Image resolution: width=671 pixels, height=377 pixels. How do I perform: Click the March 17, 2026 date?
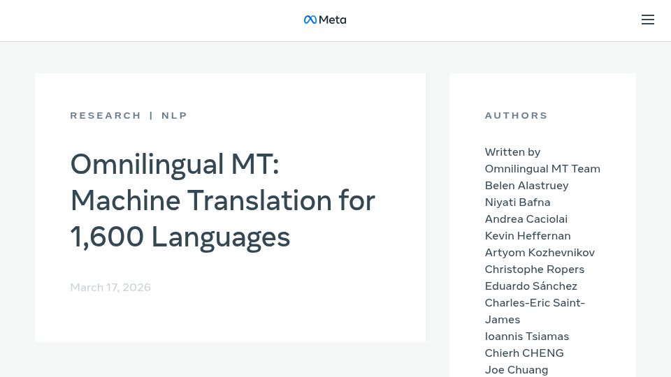coord(110,287)
